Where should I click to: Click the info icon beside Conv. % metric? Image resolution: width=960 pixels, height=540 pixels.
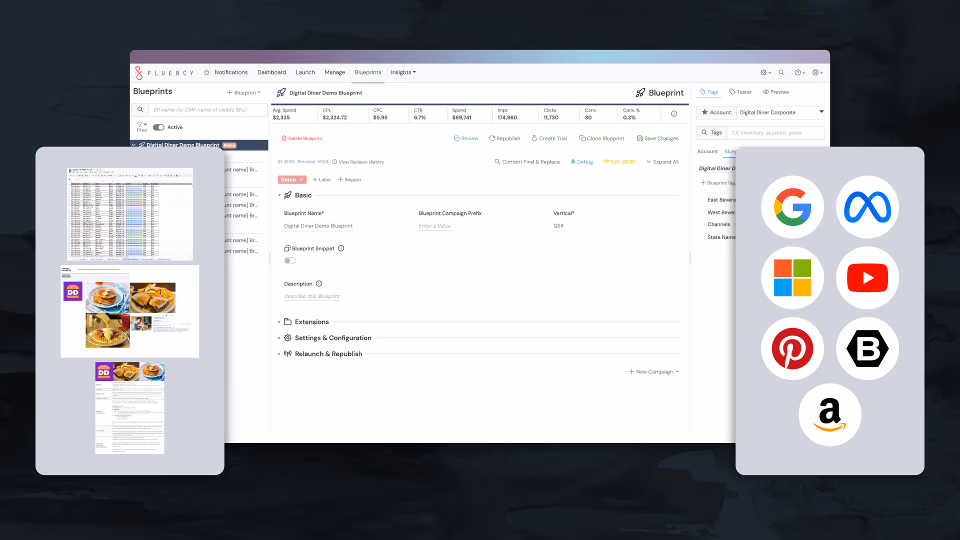click(674, 114)
